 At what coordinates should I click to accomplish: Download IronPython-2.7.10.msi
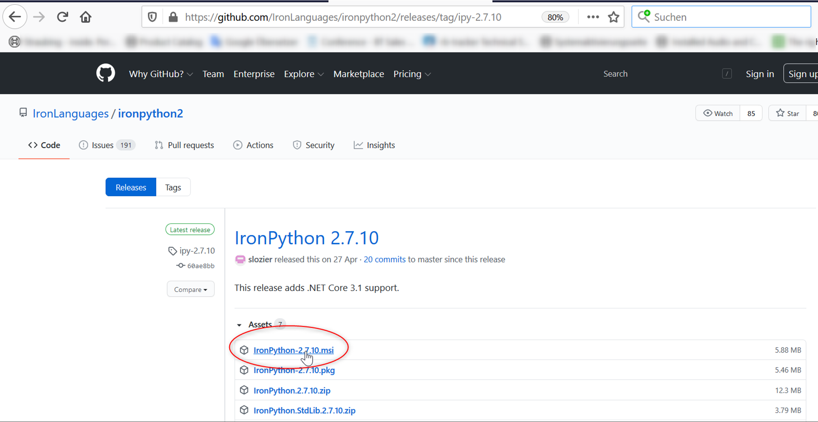[x=293, y=350]
